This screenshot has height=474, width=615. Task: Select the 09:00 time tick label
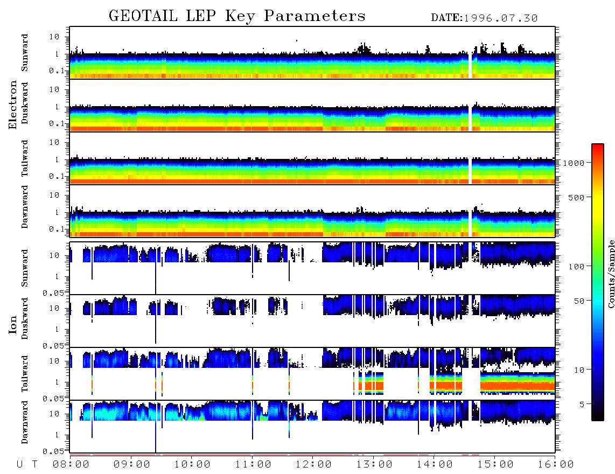coord(132,465)
